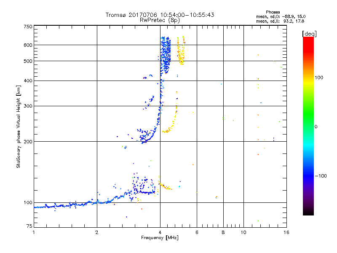337x253 pixels.
Task: Click the 'RwPretec (8p)' subtitle
Action: tap(160, 20)
